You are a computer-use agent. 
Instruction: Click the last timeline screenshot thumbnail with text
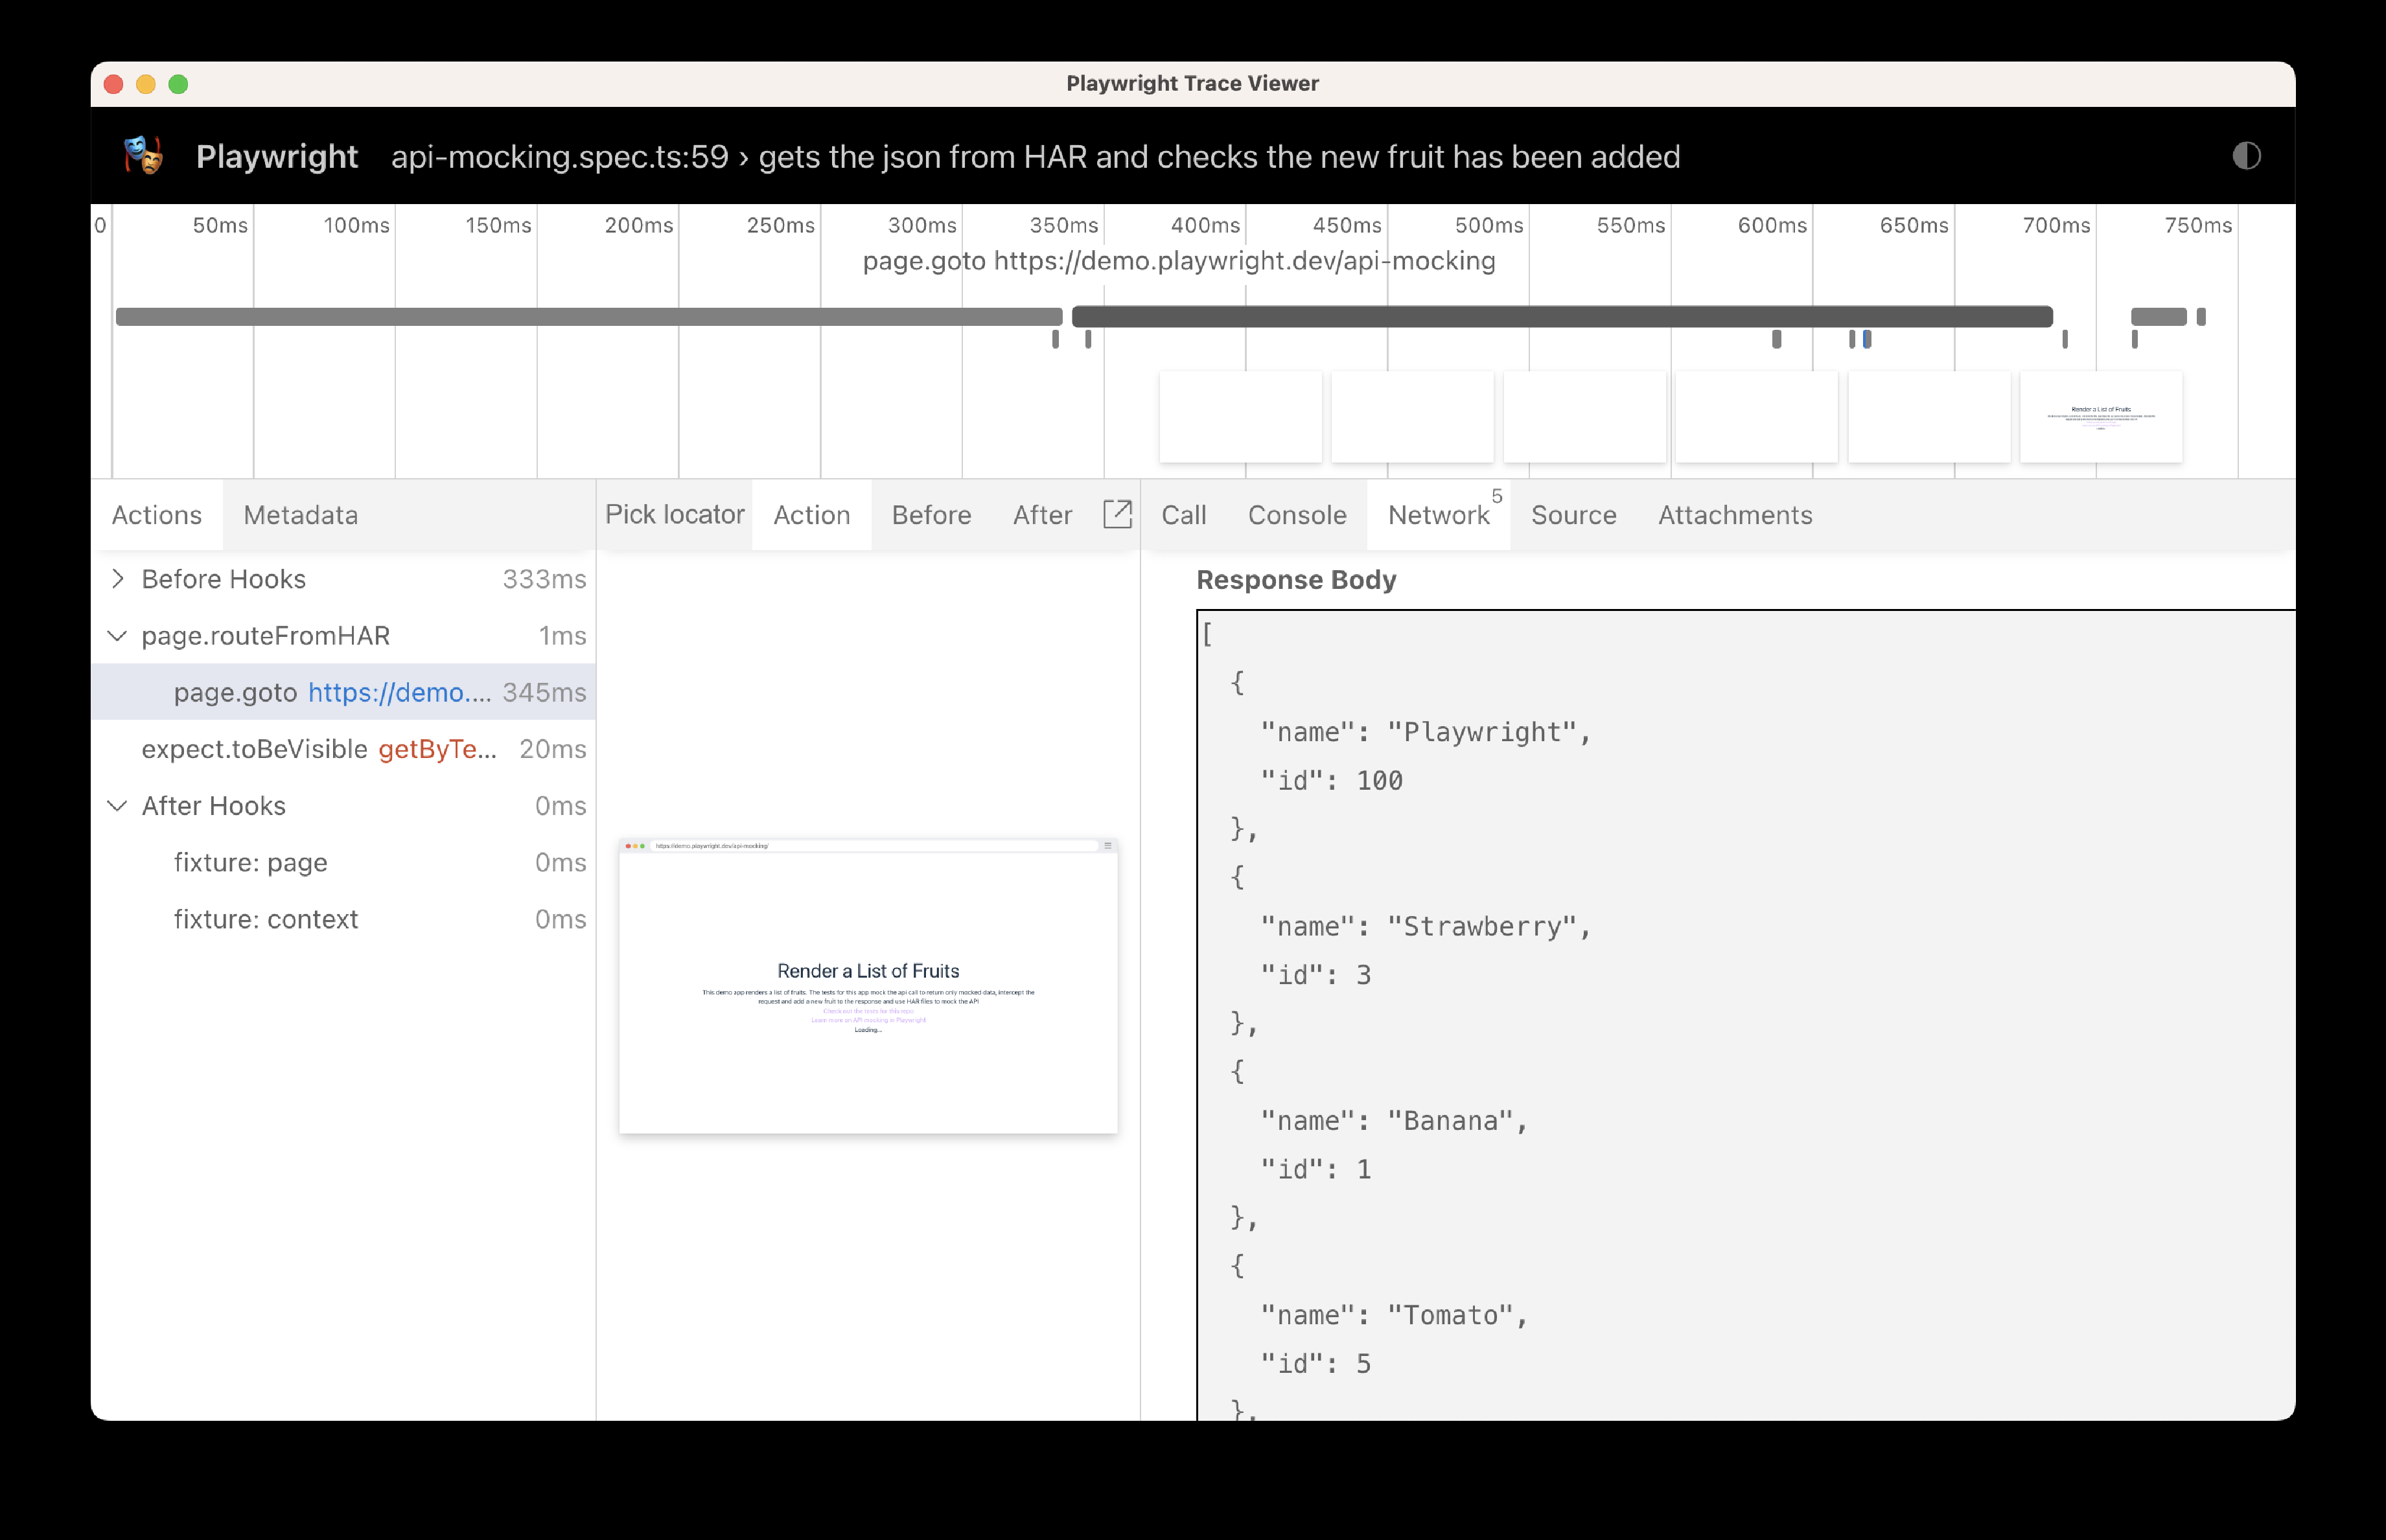[2101, 416]
